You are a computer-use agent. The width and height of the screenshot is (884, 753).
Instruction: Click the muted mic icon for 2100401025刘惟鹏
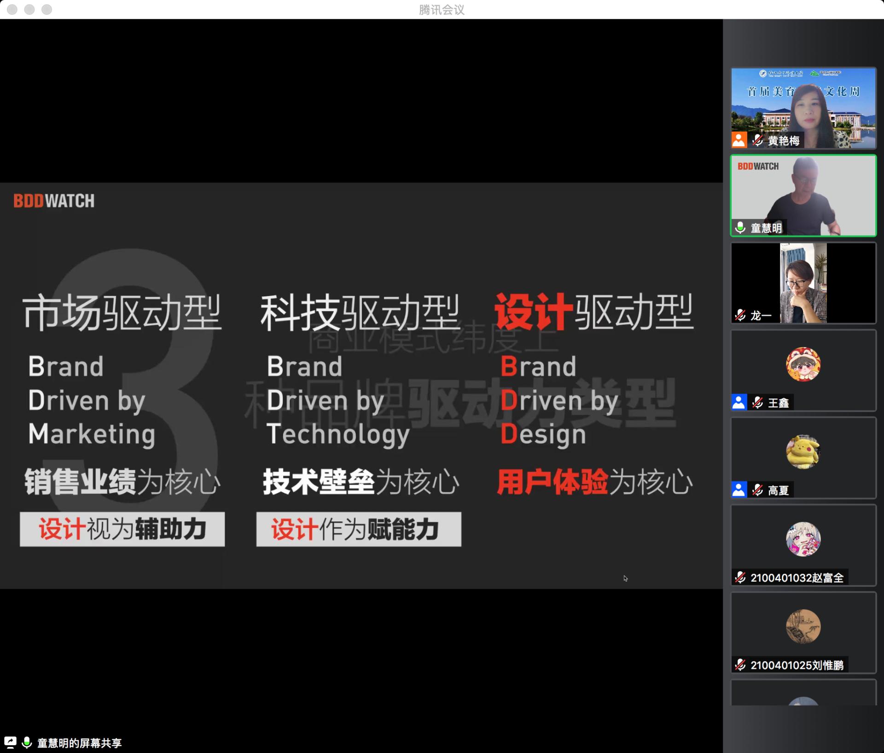[740, 665]
